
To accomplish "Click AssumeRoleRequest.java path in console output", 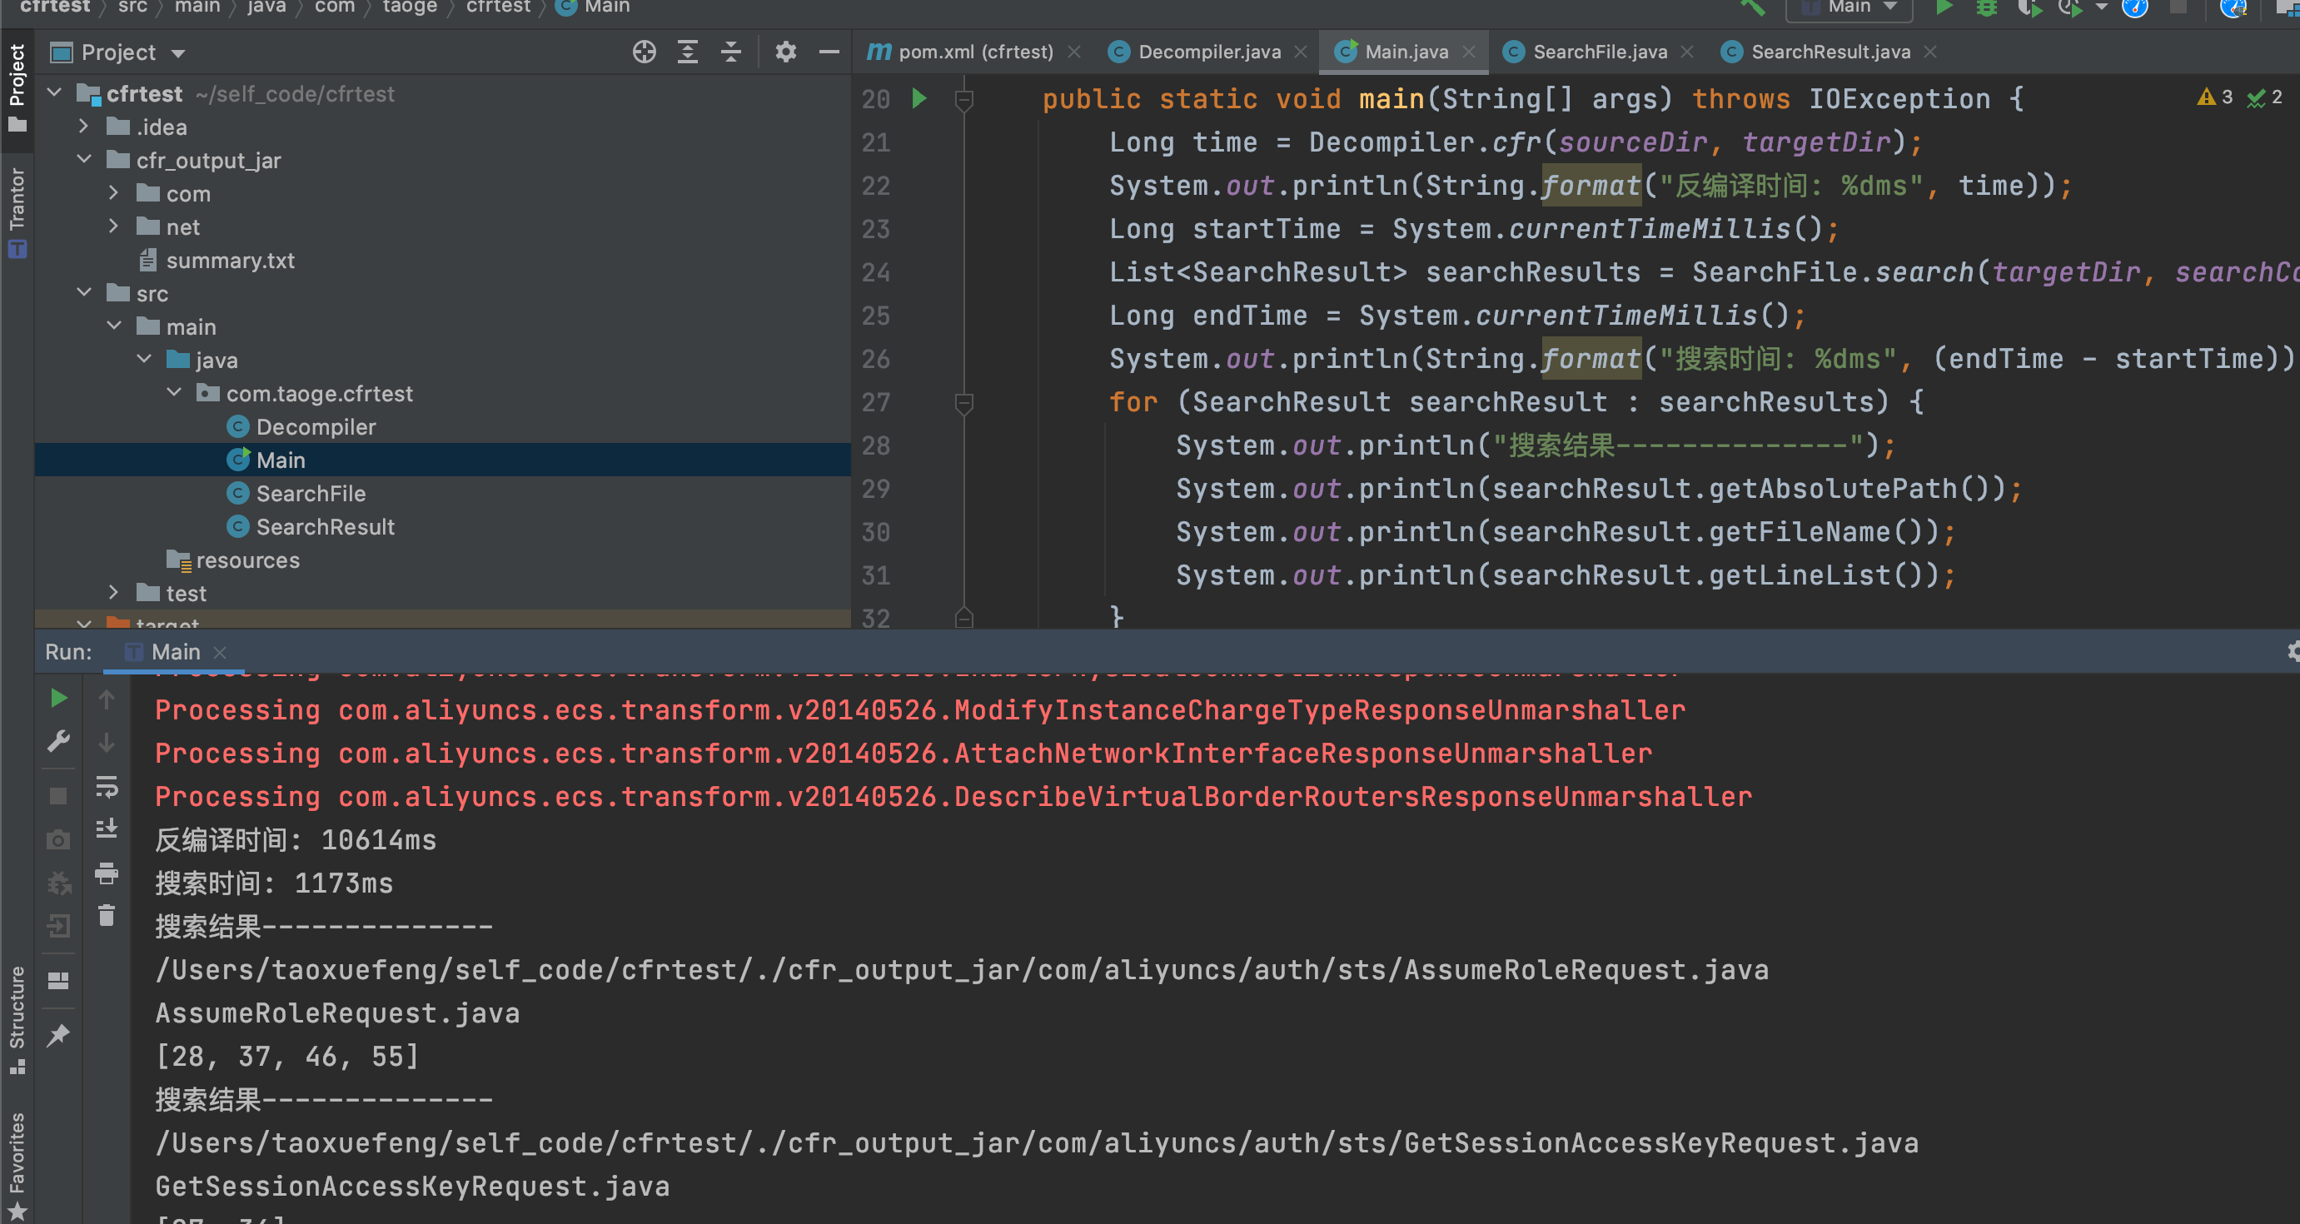I will tap(962, 969).
